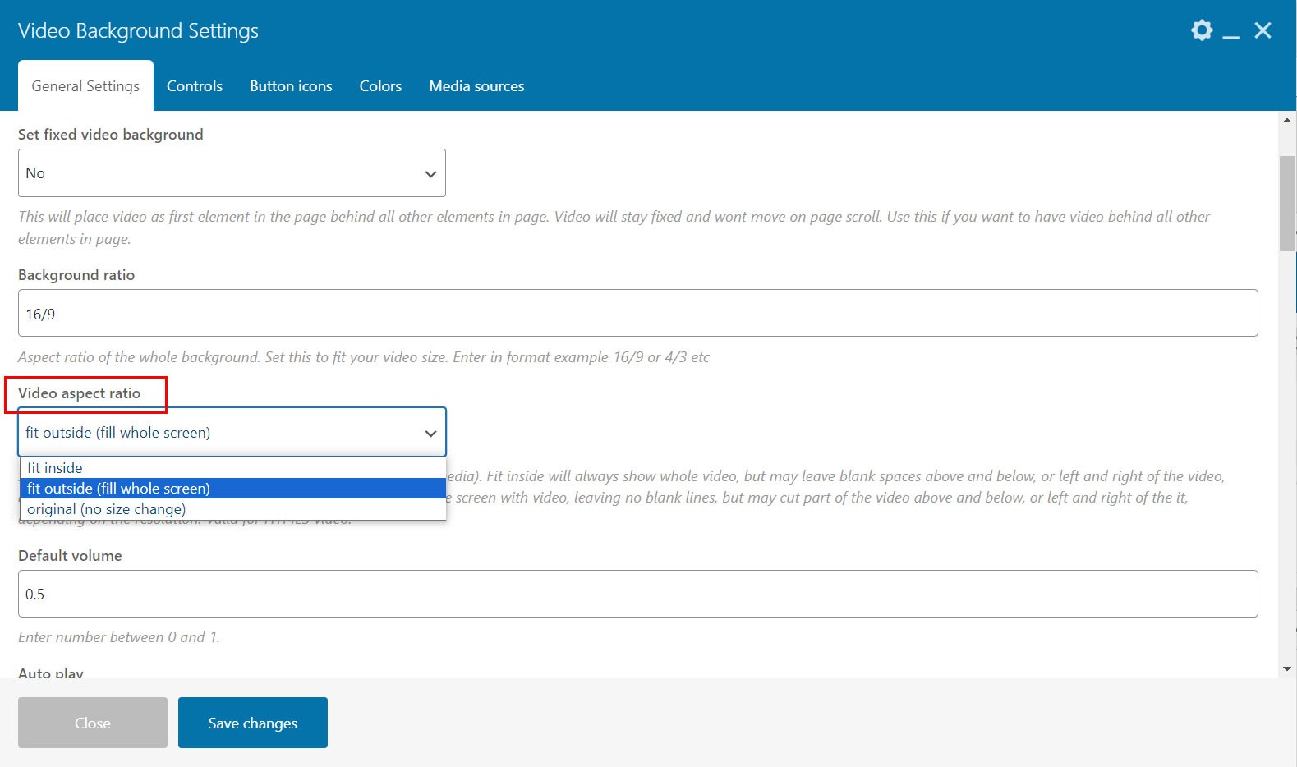Viewport: 1297px width, 767px height.
Task: Select the General Settings tab
Action: click(x=85, y=85)
